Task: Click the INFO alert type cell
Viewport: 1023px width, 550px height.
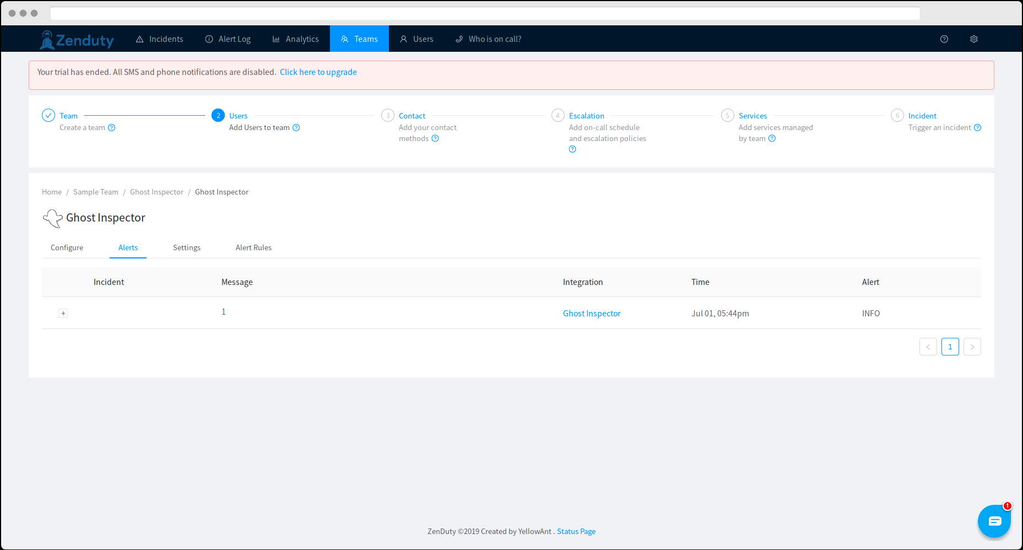Action: (x=871, y=314)
